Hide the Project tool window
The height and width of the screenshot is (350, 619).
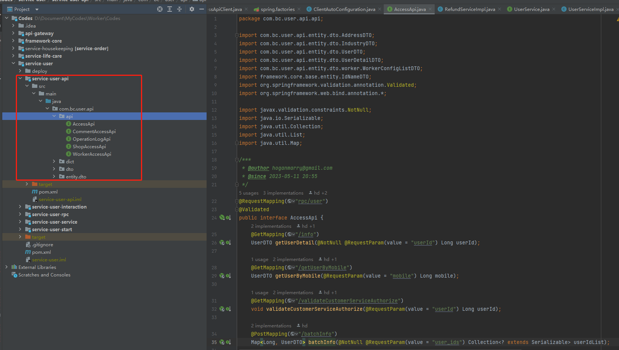202,9
